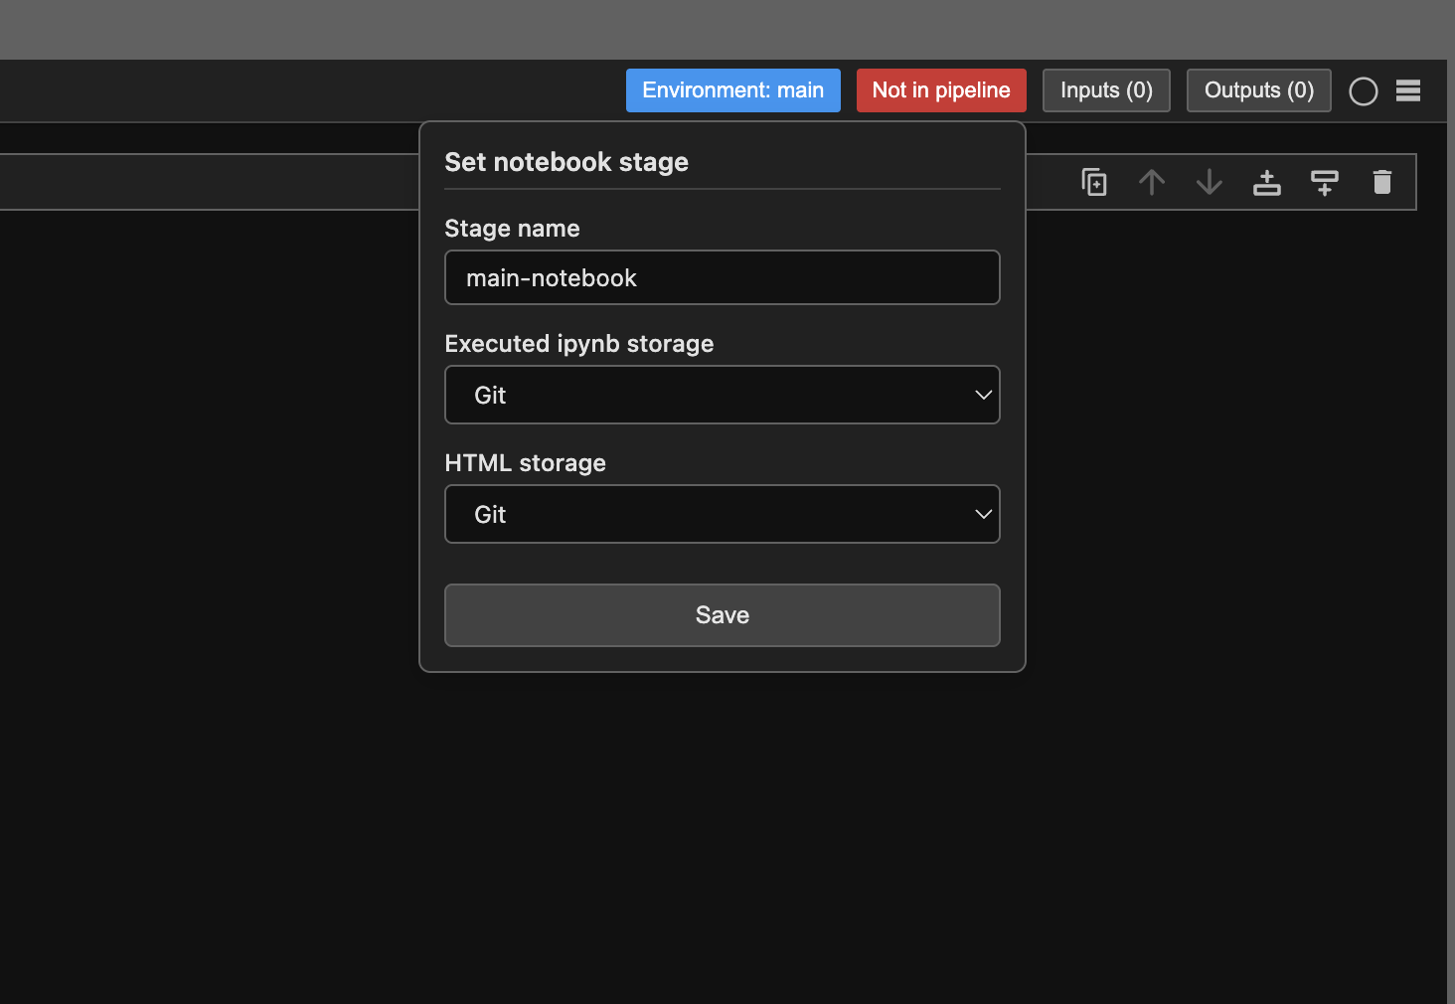Open the hamburger menu icon

(1408, 90)
